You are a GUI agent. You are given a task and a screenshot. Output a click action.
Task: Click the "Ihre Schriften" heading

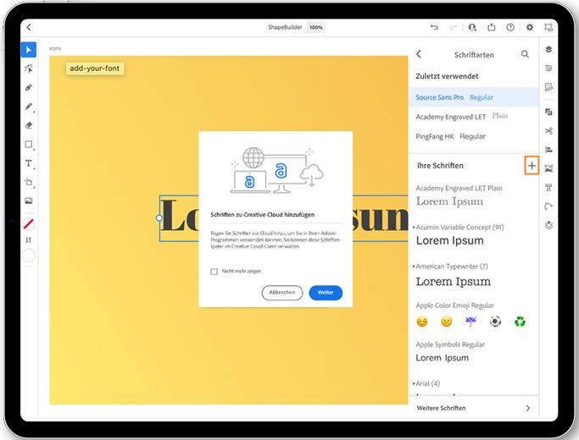440,166
